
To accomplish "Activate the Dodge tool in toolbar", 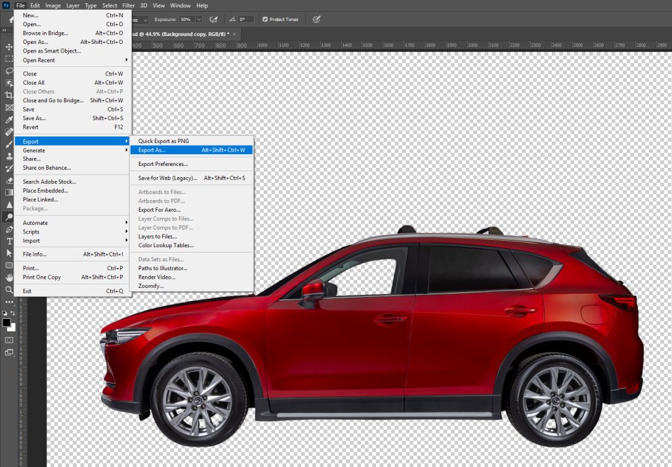I will (x=9, y=217).
